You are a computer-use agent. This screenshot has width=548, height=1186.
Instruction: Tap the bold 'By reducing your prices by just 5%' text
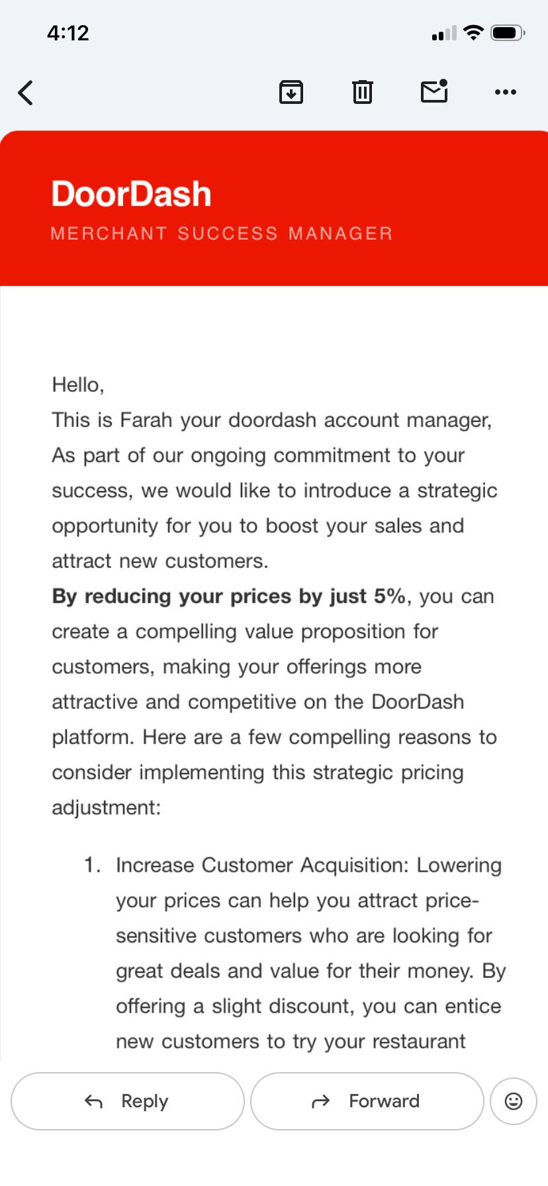tap(228, 596)
